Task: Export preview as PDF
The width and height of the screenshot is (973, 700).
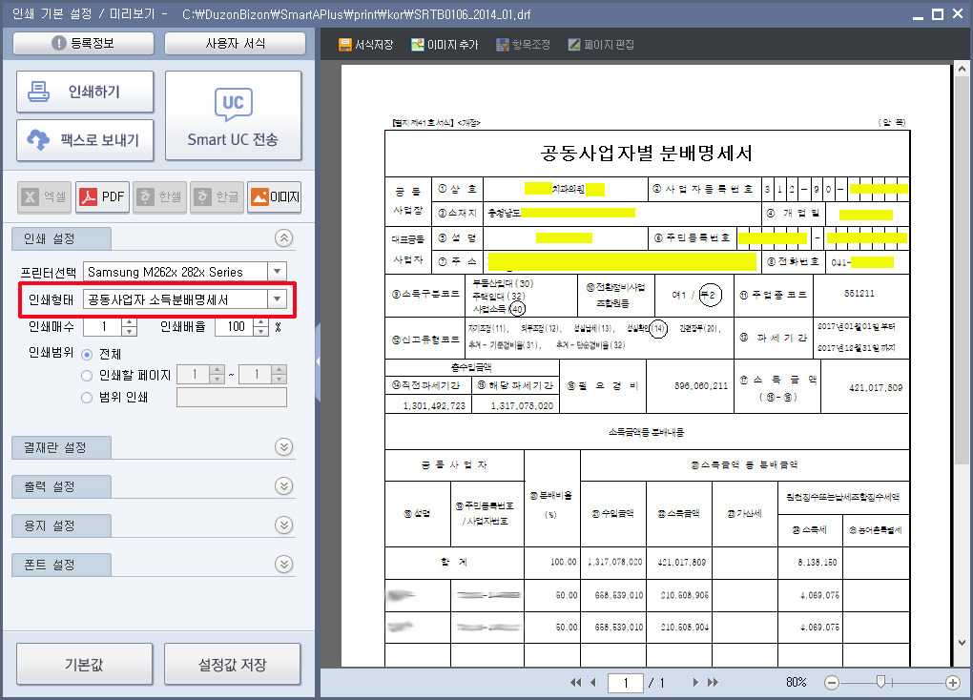Action: pos(102,196)
